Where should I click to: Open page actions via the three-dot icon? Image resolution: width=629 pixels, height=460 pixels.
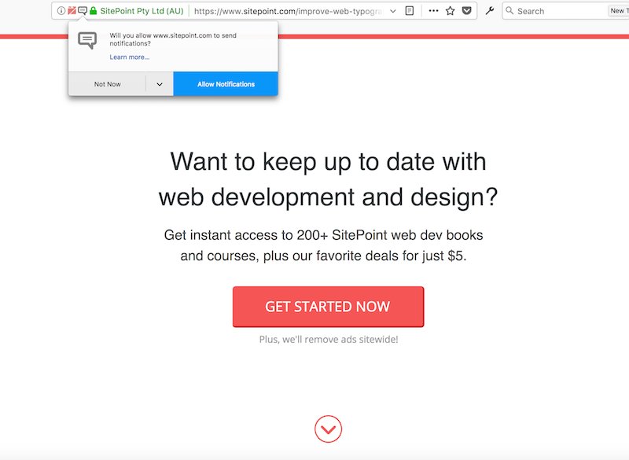[433, 11]
